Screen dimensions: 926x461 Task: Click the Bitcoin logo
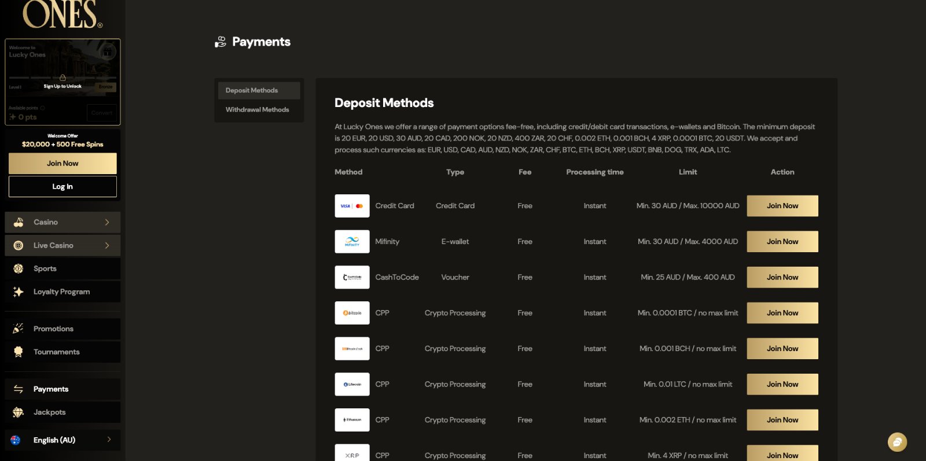coord(352,313)
